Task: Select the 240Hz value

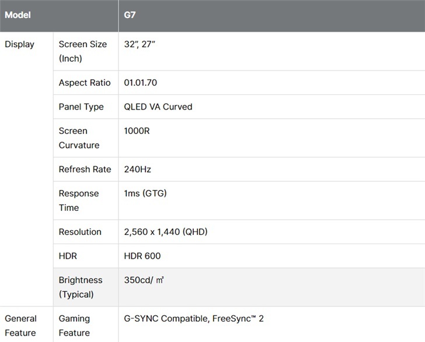Action: (138, 170)
